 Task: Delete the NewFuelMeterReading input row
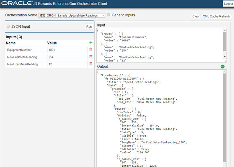tap(91, 57)
